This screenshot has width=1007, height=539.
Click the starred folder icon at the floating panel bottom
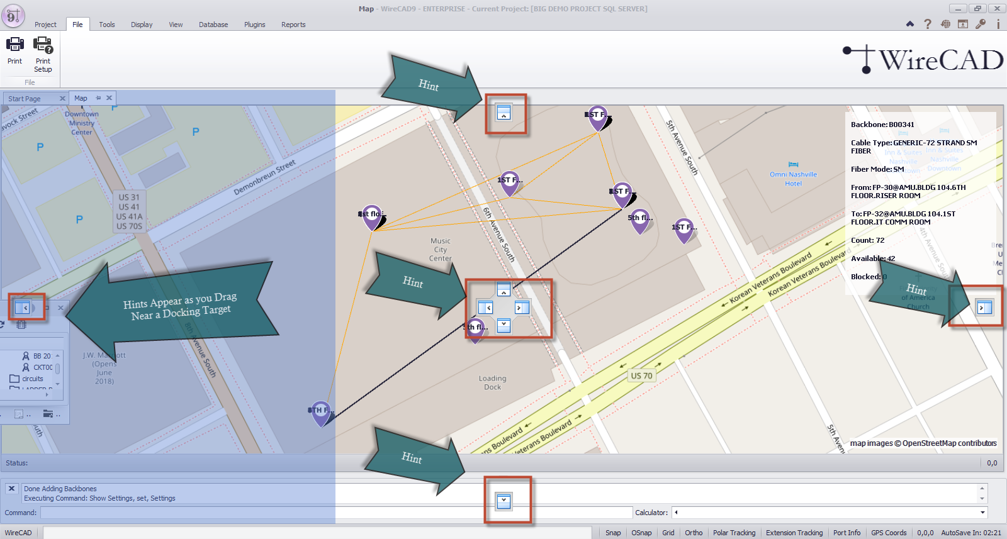[x=48, y=414]
